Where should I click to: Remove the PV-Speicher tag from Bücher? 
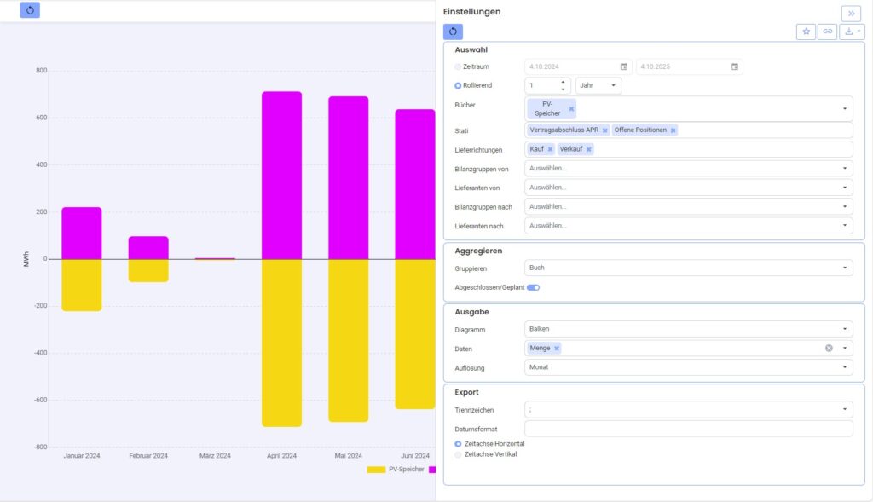(571, 108)
